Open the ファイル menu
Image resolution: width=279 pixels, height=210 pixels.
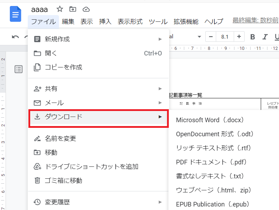coord(44,22)
